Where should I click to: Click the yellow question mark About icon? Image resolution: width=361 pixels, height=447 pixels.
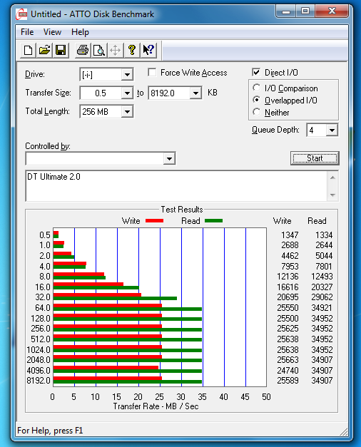(x=132, y=51)
